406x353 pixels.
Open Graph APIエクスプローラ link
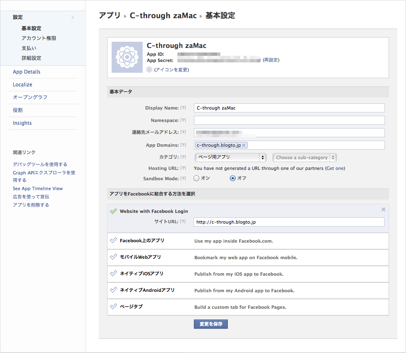(x=44, y=176)
